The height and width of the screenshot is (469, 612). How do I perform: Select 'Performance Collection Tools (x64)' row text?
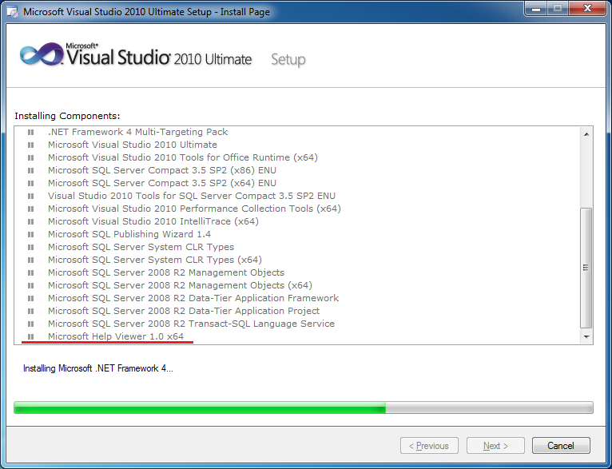194,209
